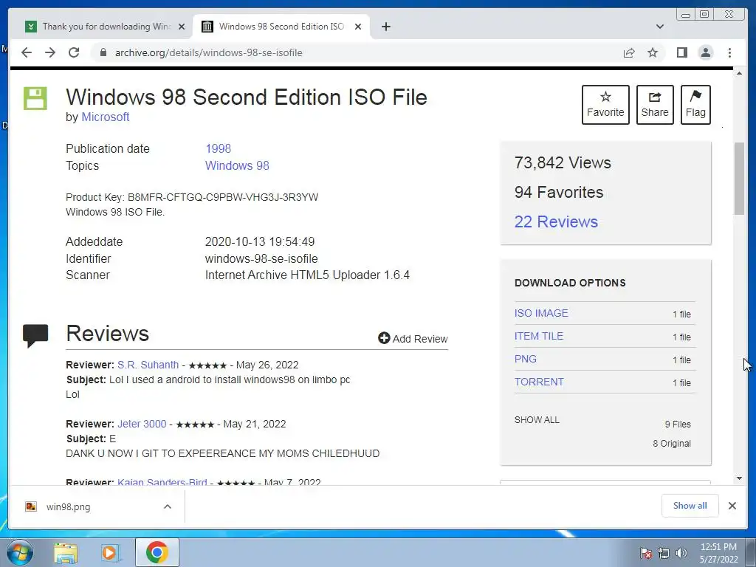Open the volume speaker tray icon
This screenshot has height=567, width=756.
(681, 553)
